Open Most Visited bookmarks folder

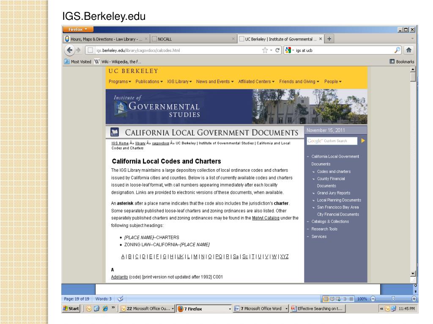(x=78, y=62)
